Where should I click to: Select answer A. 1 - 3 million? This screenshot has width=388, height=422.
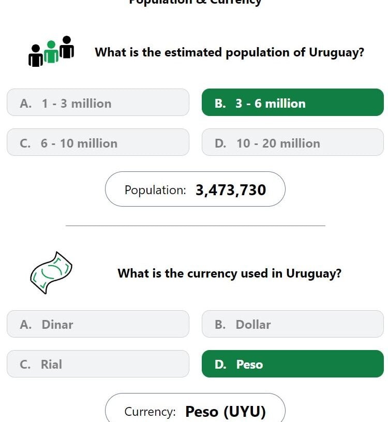click(98, 103)
